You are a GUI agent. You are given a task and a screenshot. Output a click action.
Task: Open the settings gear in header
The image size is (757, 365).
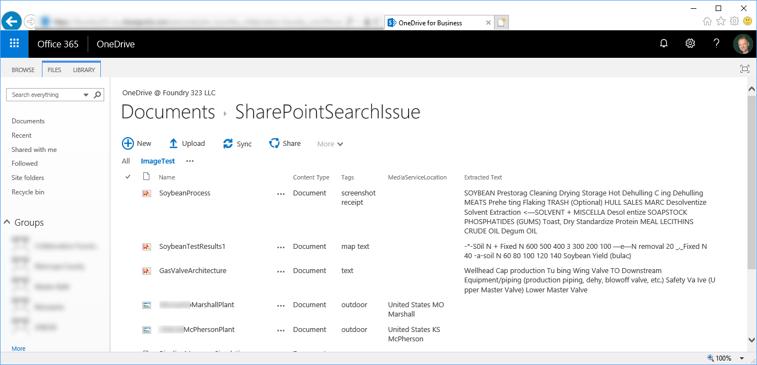(690, 44)
